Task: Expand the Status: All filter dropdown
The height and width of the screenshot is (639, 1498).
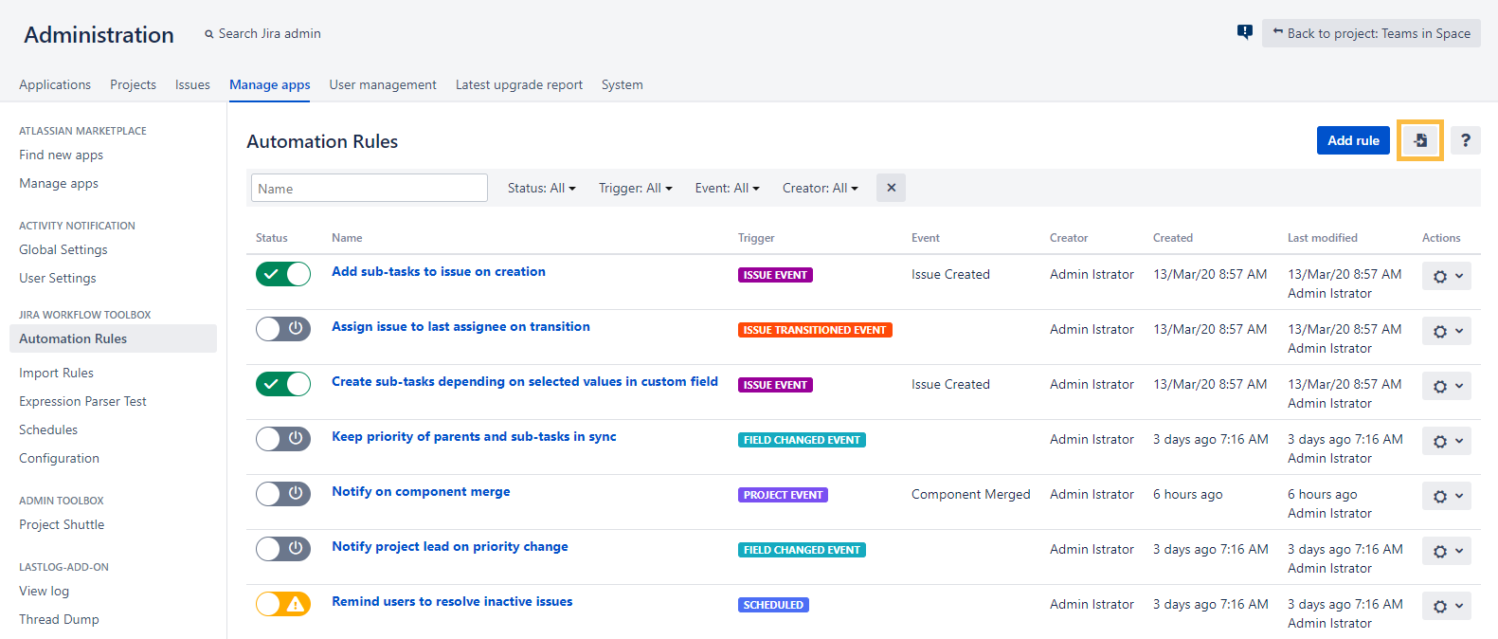Action: [x=541, y=188]
